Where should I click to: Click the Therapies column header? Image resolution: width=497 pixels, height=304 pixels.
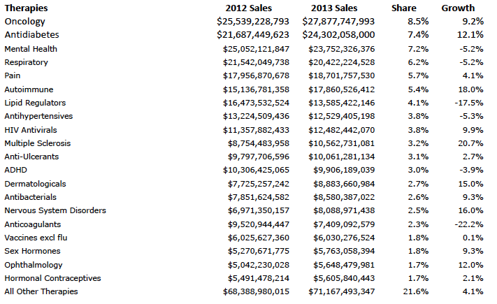(26, 8)
